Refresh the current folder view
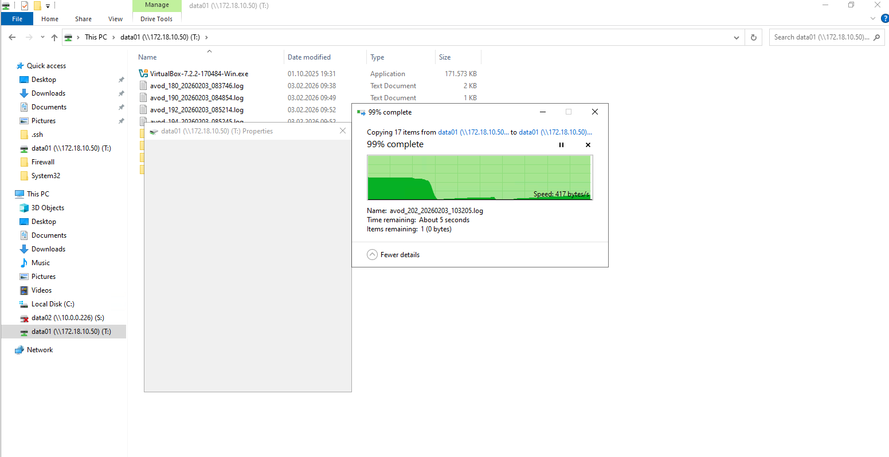Viewport: 889px width, 457px height. tap(754, 37)
